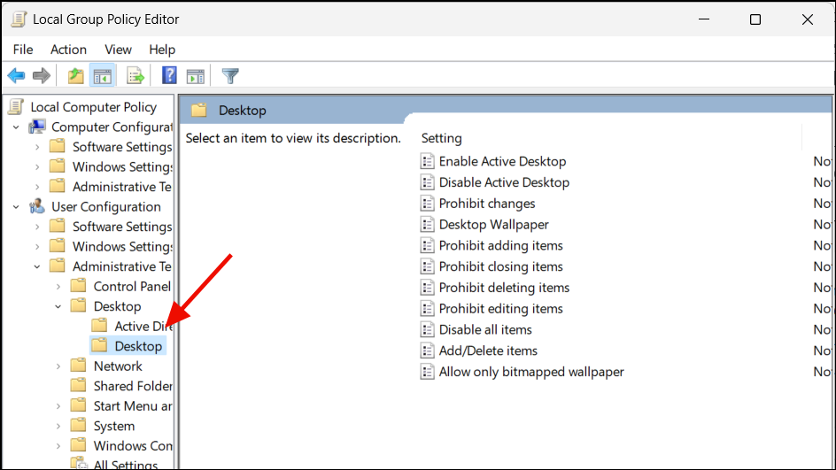Select 'Allow only bitmapped wallpaper' setting text

531,372
